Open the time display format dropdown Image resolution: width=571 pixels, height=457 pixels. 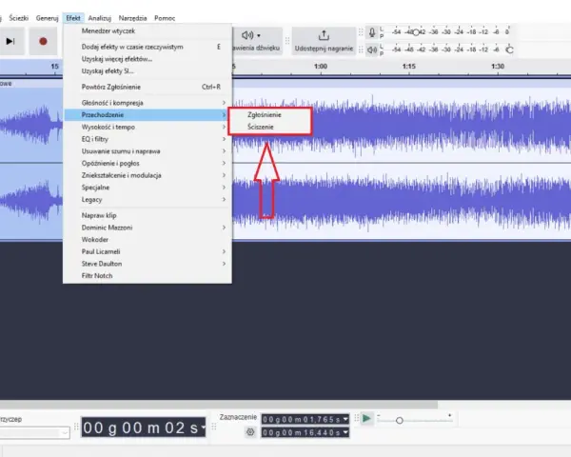click(203, 427)
